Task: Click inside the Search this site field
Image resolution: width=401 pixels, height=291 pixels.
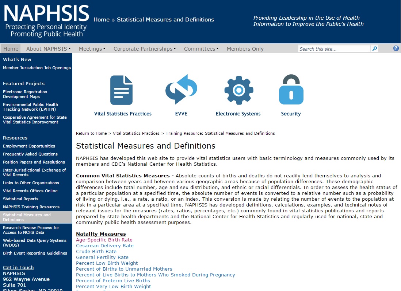Action: tap(334, 49)
